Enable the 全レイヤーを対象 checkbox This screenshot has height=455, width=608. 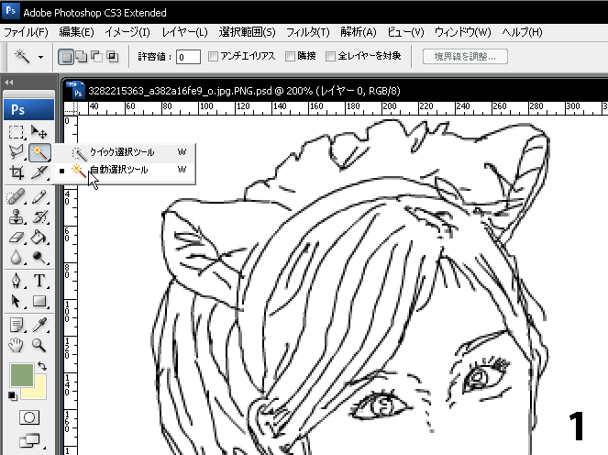pos(330,57)
